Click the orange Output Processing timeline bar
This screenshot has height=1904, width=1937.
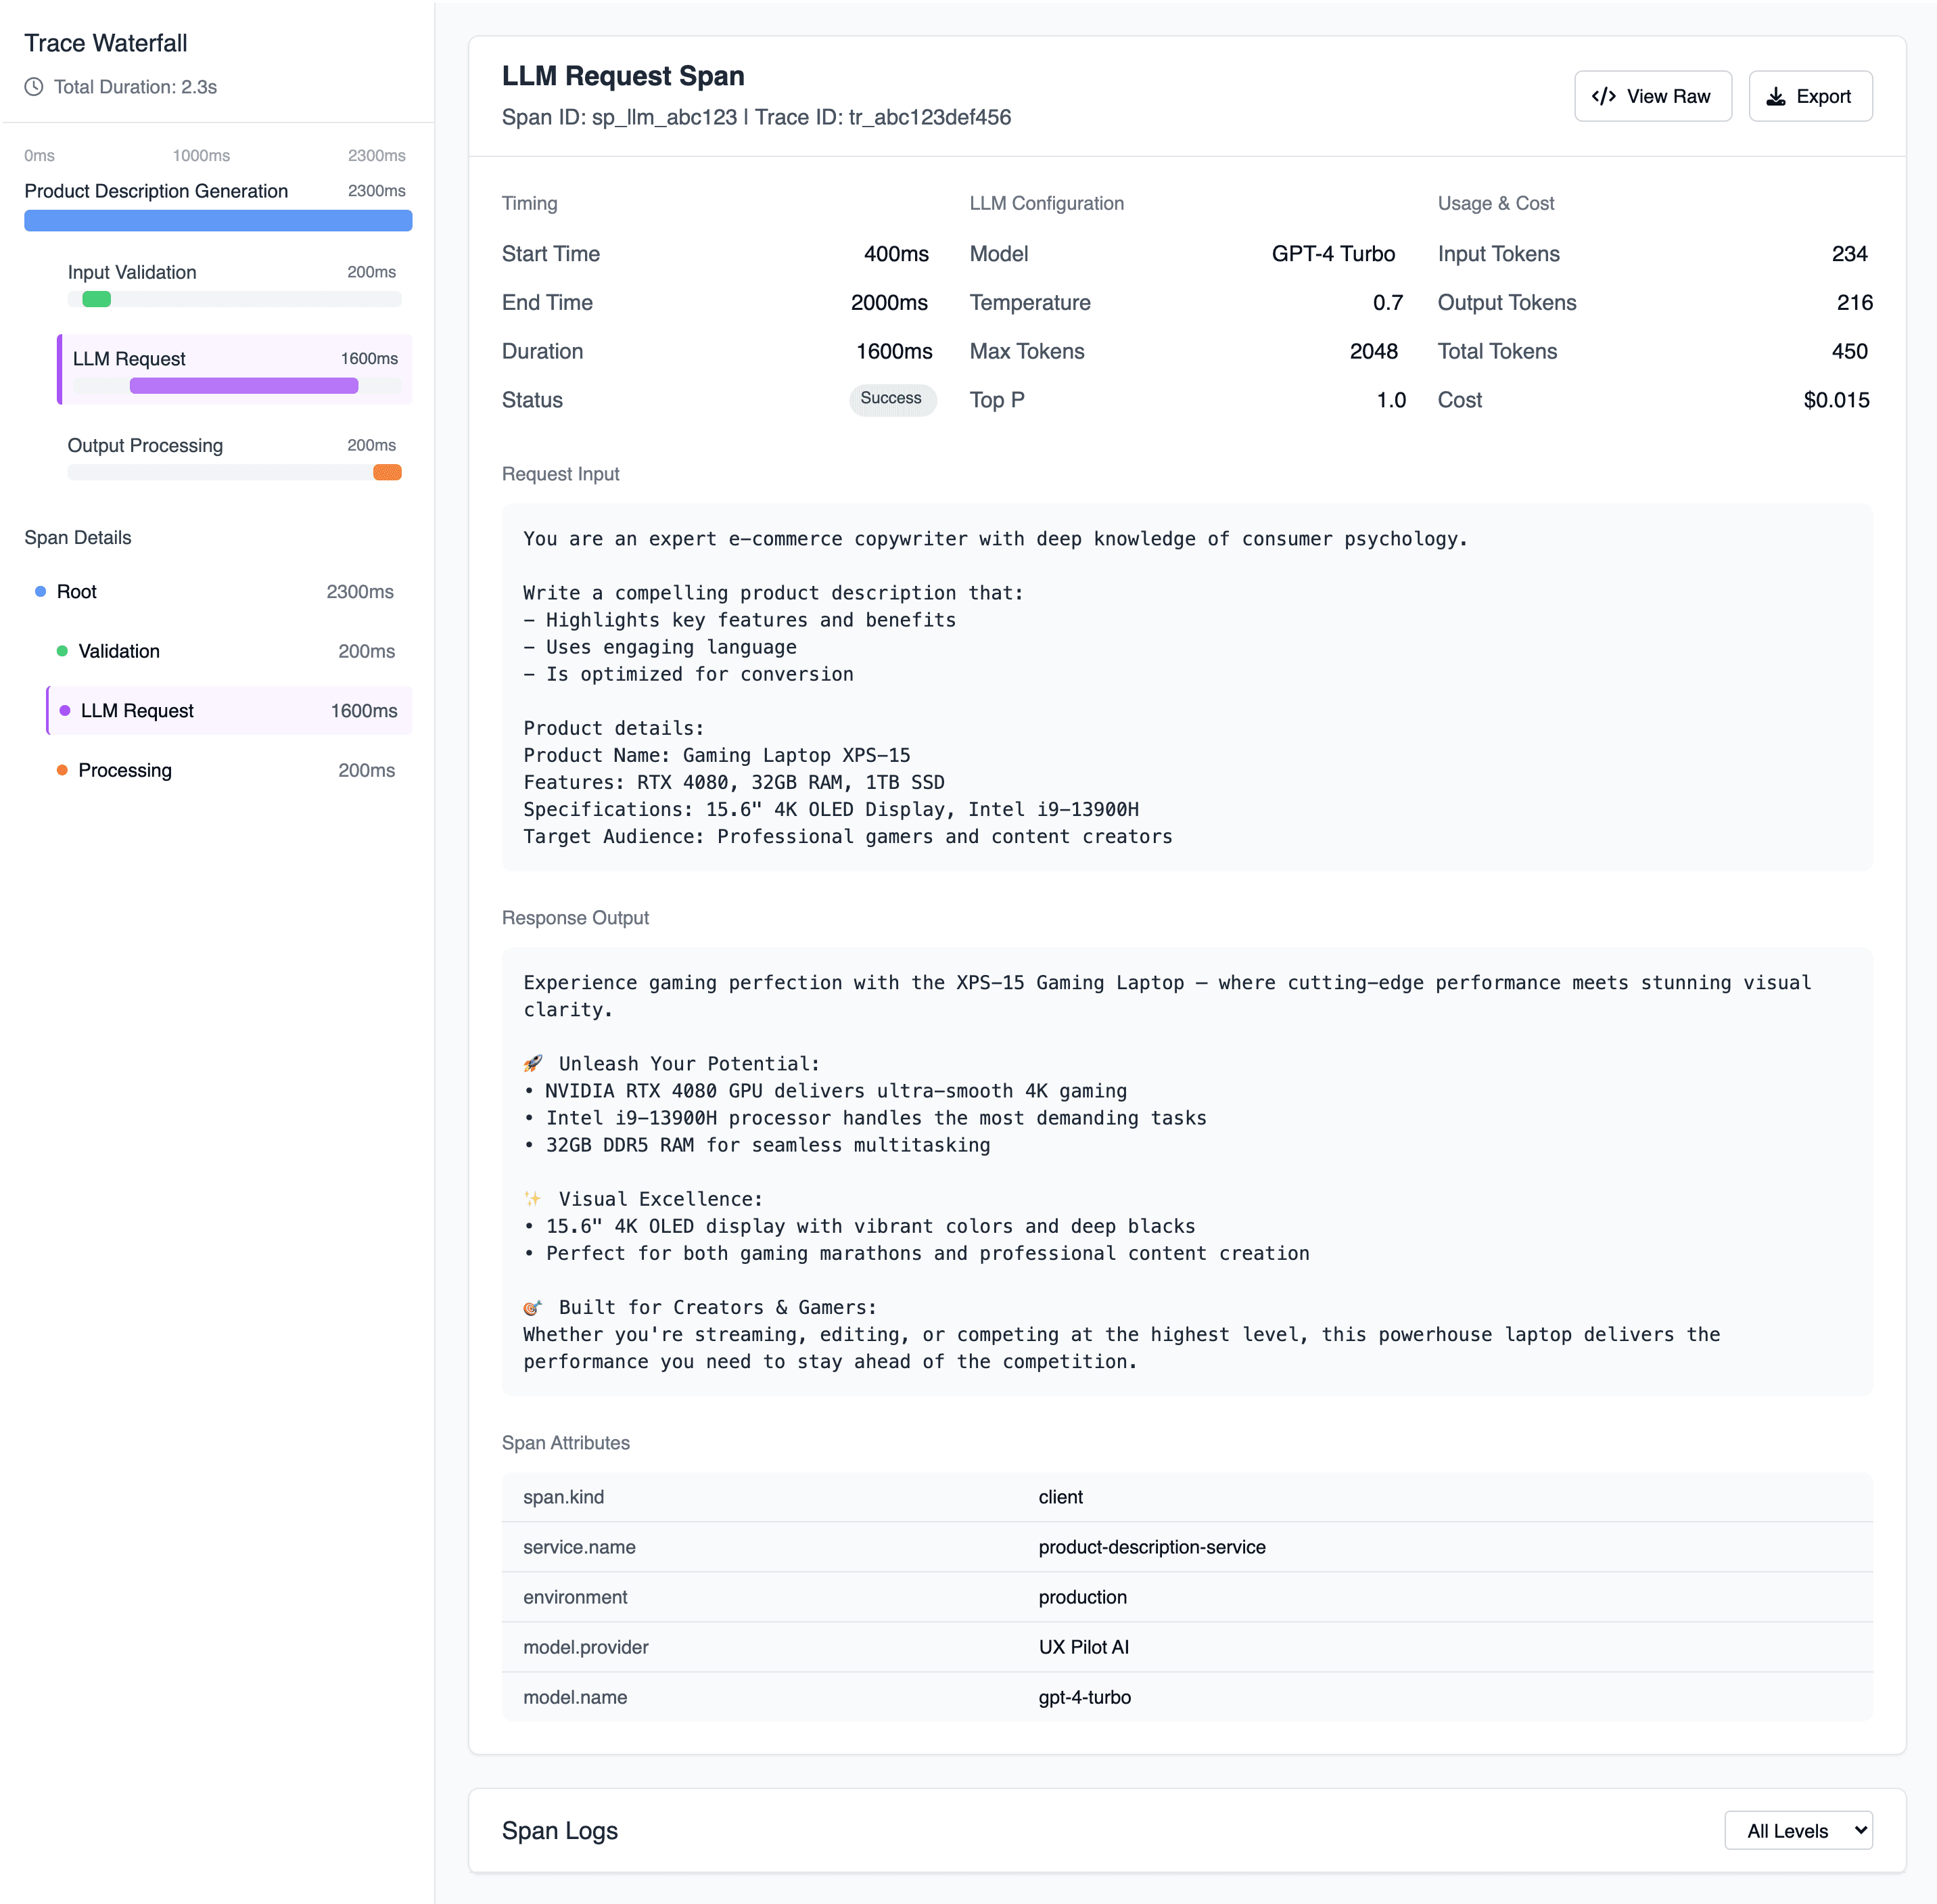click(387, 472)
